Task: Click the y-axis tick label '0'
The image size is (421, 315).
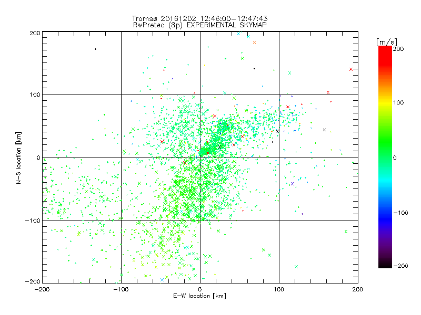Action: [x=38, y=157]
